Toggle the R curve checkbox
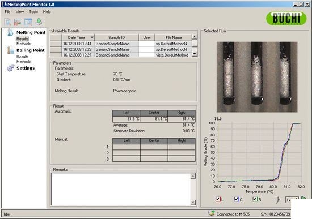 coord(255,199)
